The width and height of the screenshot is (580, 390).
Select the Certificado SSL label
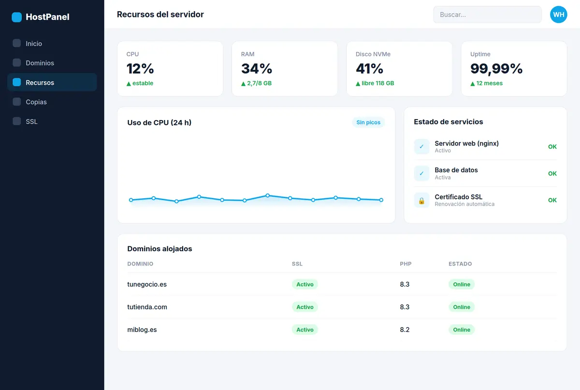click(458, 197)
